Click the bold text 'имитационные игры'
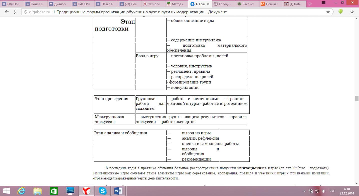Screen dimensions: 359x196 [257, 168]
